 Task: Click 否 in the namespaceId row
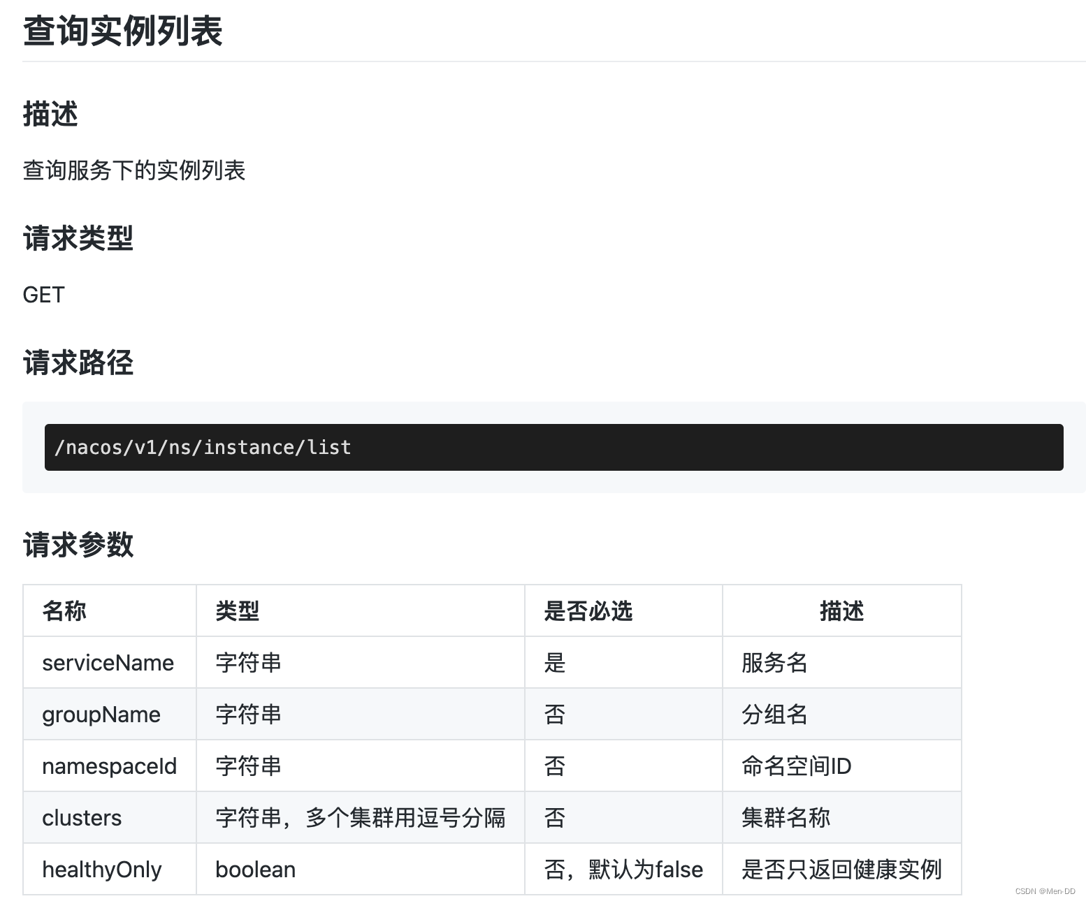(623, 766)
